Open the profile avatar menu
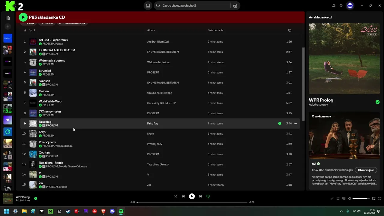384x216 pixels. pyautogui.click(x=350, y=6)
